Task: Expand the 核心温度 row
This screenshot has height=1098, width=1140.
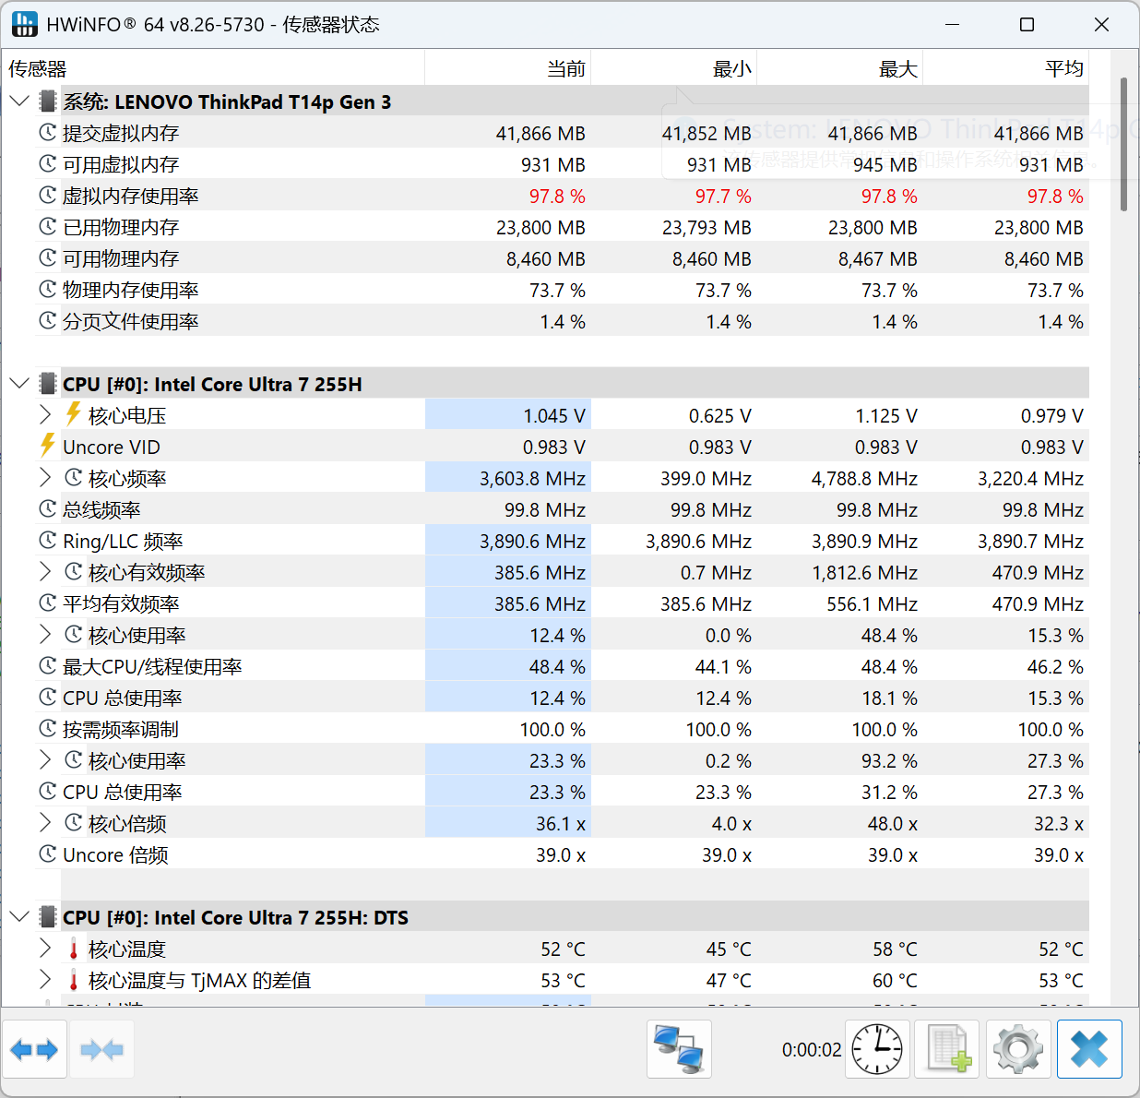Action: 45,948
